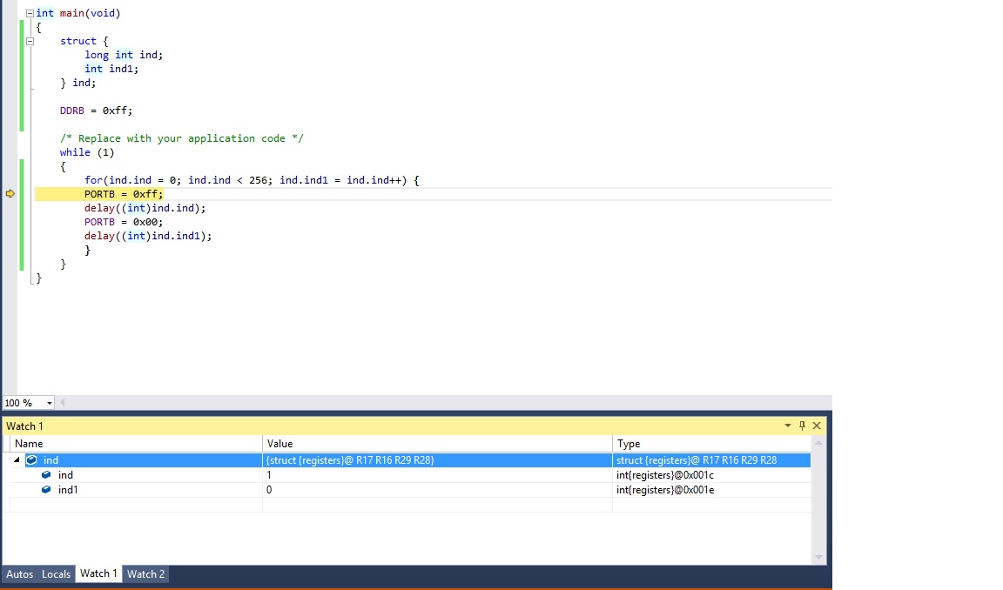Click the for loop header line
The height and width of the screenshot is (590, 1003).
[x=252, y=180]
